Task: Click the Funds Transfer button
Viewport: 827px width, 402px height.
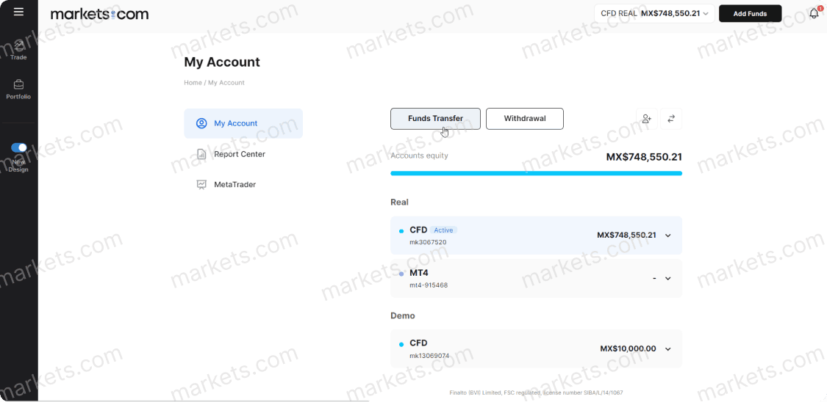Action: [x=435, y=118]
